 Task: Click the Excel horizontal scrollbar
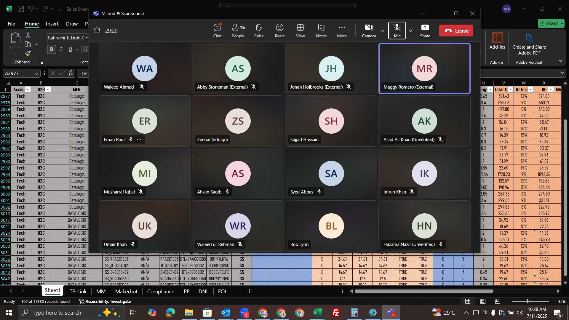(x=424, y=291)
